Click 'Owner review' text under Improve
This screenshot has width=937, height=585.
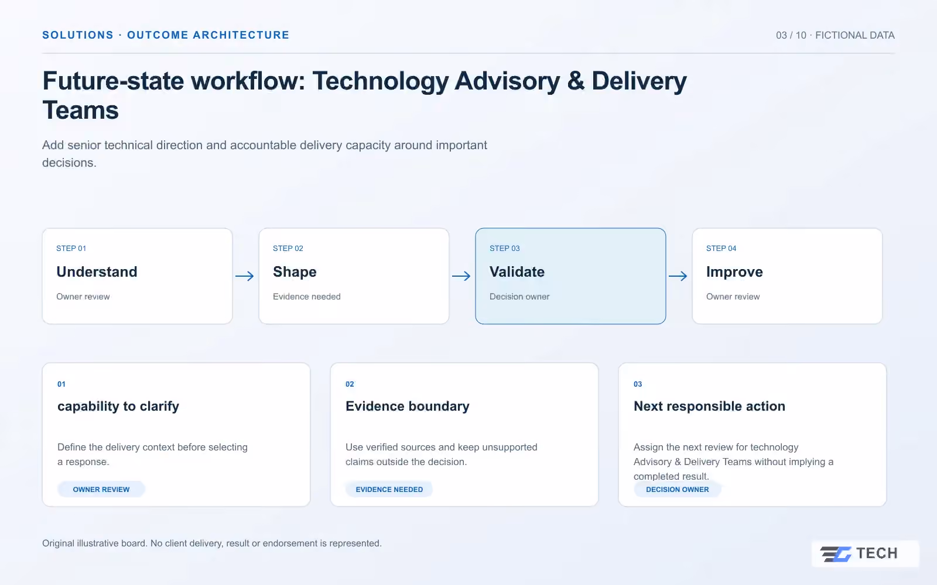733,297
